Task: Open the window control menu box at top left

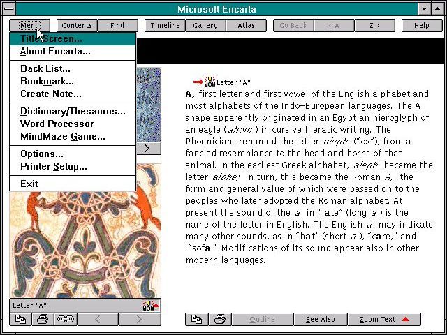Action: [9, 8]
